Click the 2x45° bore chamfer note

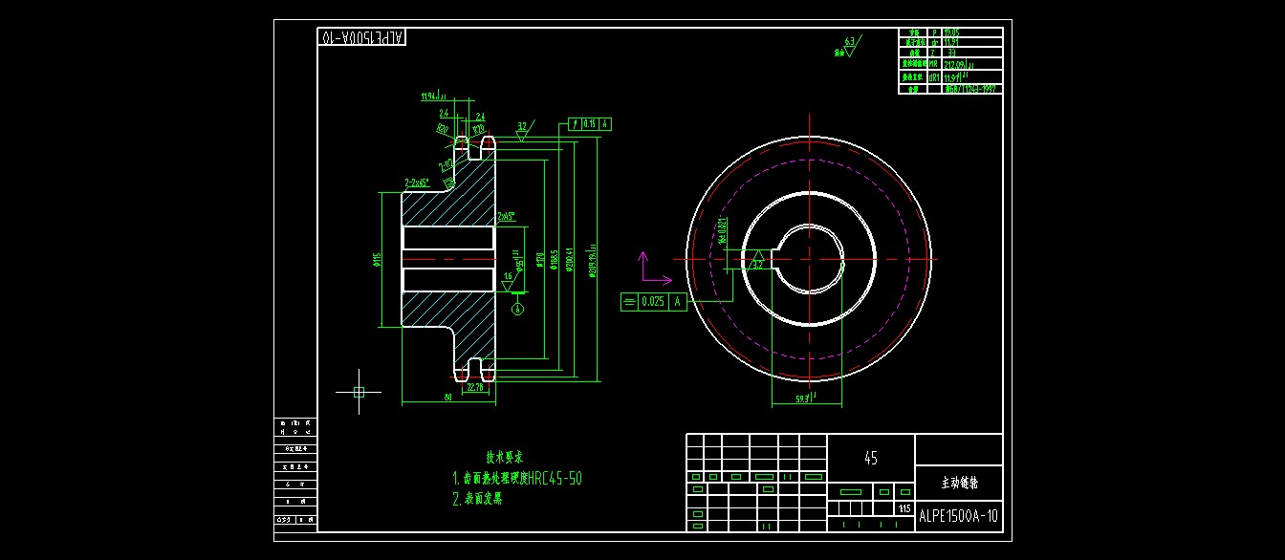pyautogui.click(x=507, y=217)
